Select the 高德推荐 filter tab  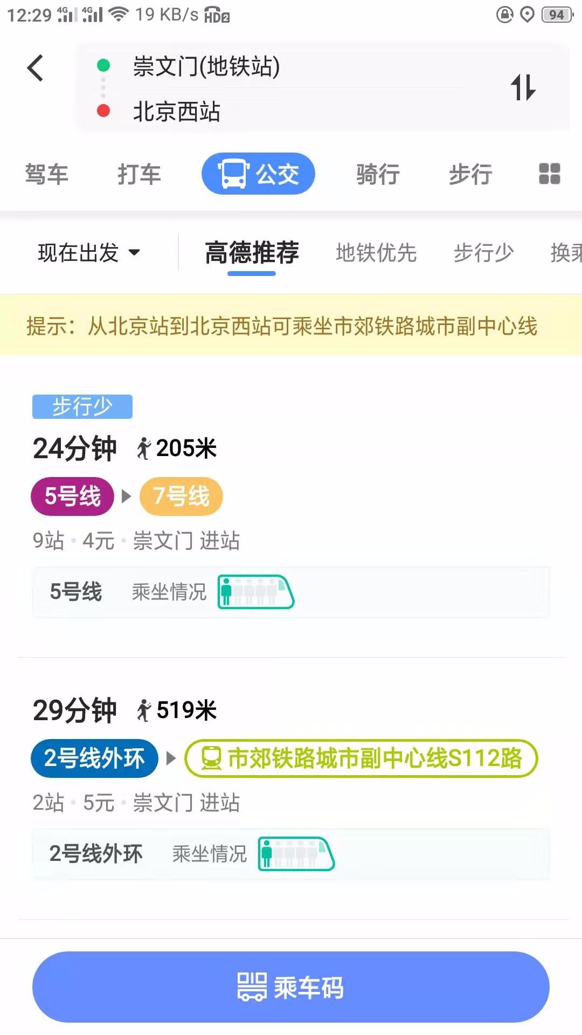pos(252,252)
